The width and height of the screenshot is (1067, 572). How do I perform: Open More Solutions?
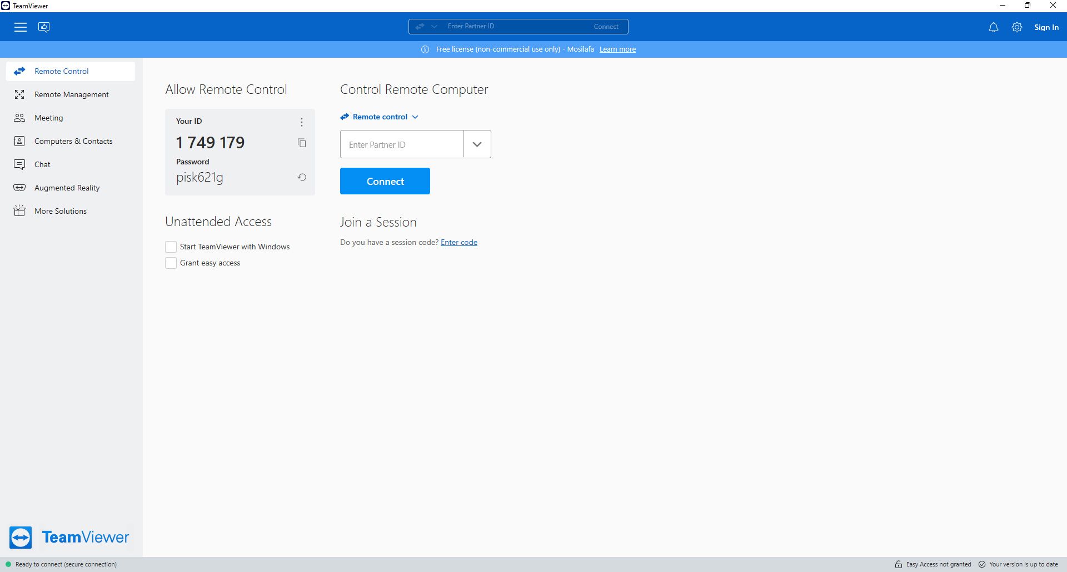pyautogui.click(x=71, y=211)
